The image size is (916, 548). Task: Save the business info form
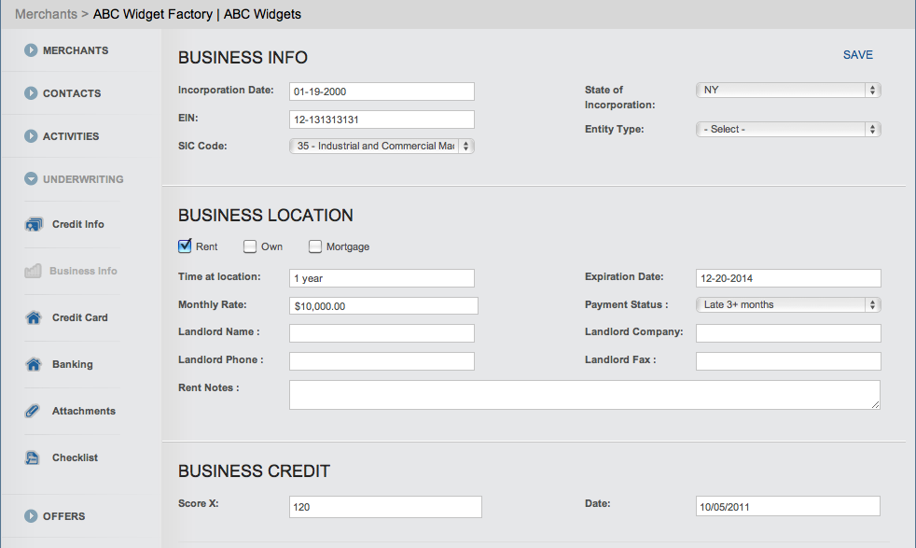tap(857, 55)
